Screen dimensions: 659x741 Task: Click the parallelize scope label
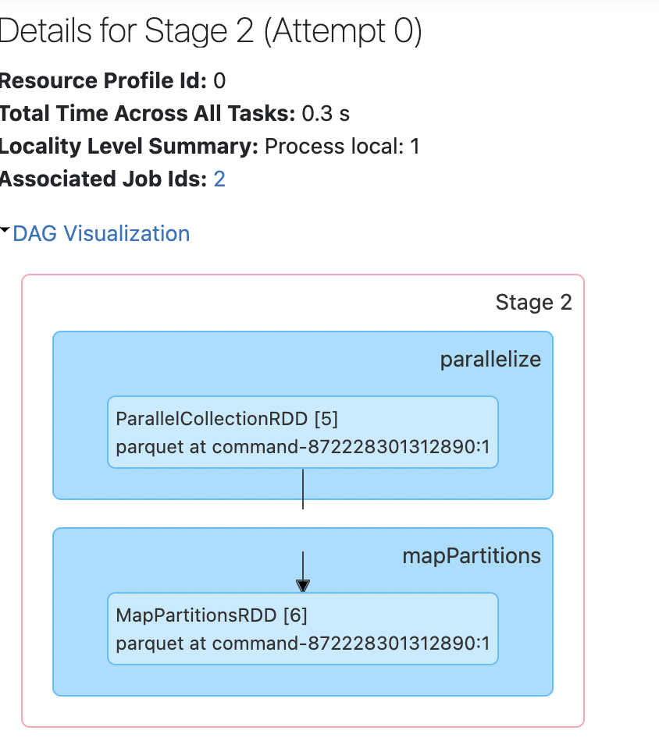click(x=490, y=360)
